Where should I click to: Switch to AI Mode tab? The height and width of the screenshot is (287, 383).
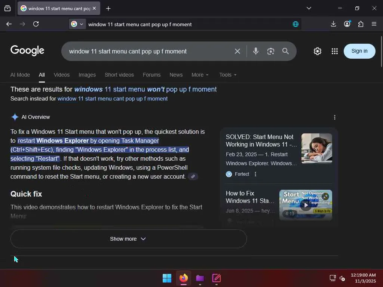[20, 75]
